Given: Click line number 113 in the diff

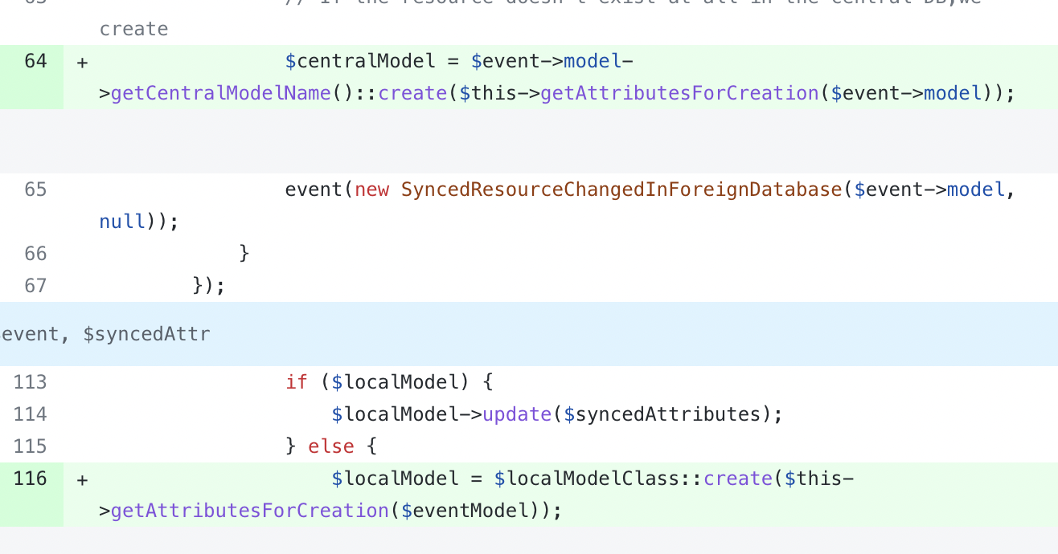Looking at the screenshot, I should [31, 382].
